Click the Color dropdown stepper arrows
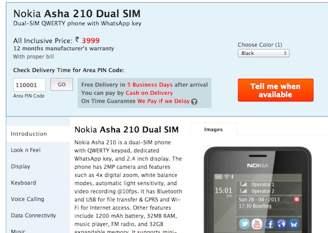Image resolution: width=328 pixels, height=233 pixels. 285,53
